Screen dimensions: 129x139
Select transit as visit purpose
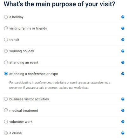6,40
